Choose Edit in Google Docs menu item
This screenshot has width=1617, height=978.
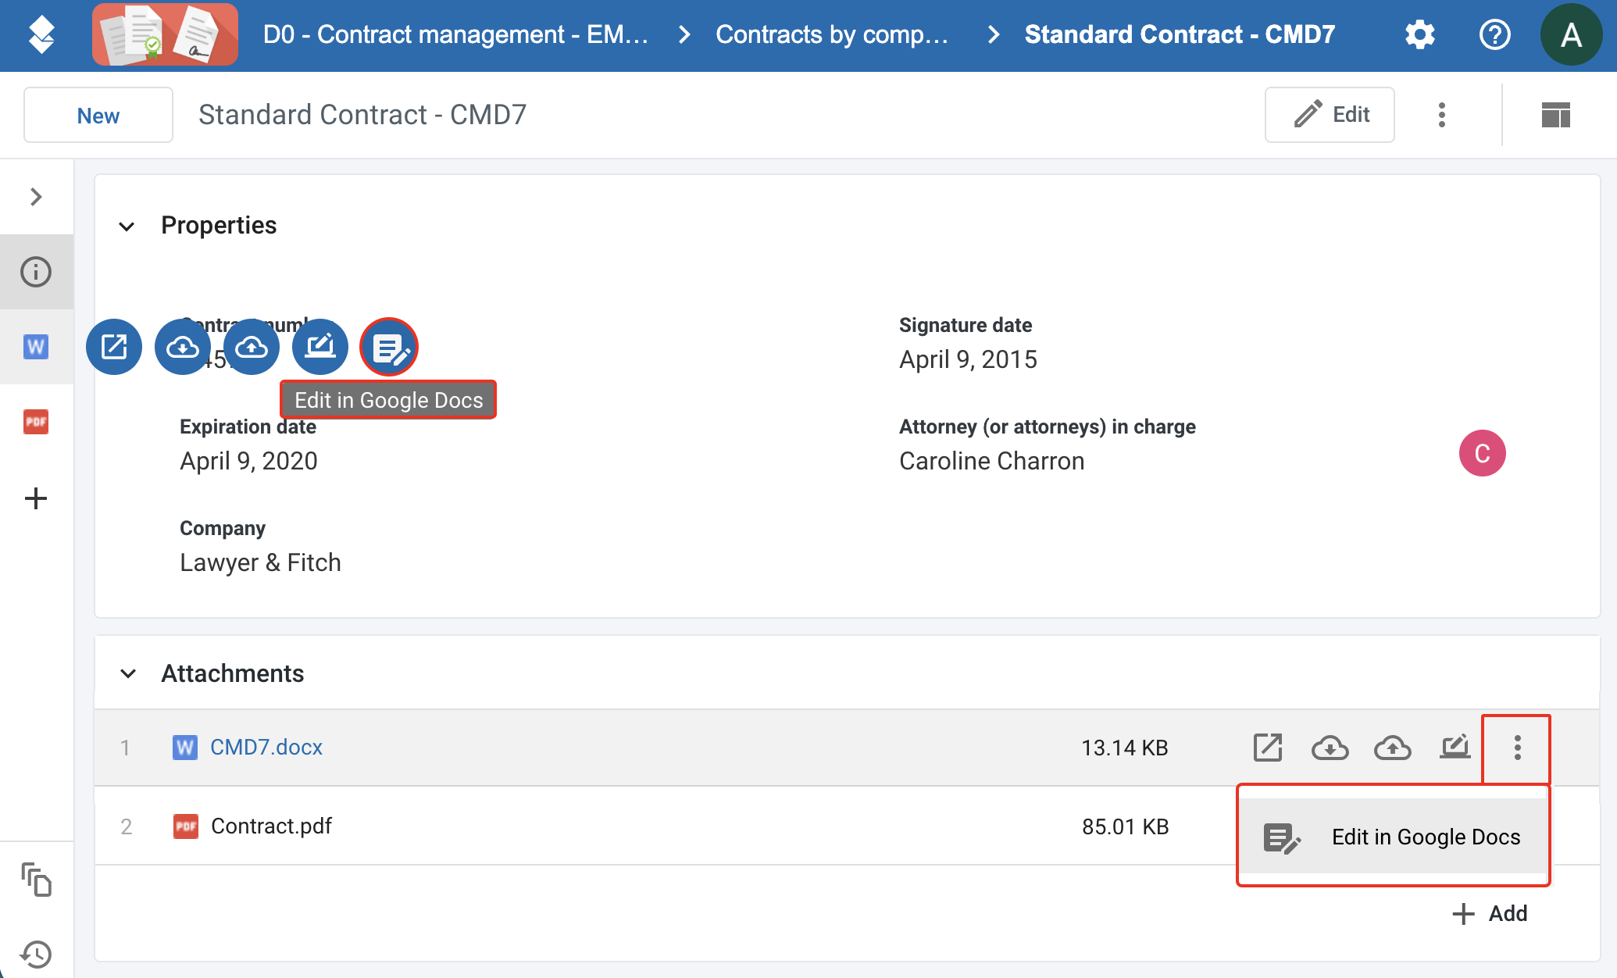[1393, 837]
